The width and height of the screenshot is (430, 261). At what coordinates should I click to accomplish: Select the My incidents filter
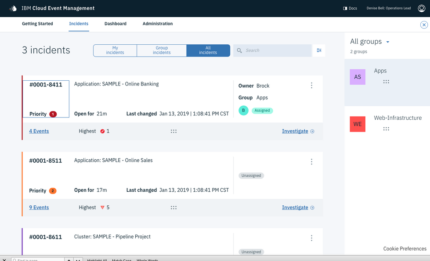pos(115,50)
